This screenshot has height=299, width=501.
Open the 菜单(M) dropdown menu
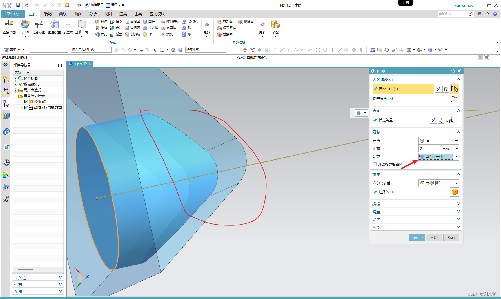[14, 50]
